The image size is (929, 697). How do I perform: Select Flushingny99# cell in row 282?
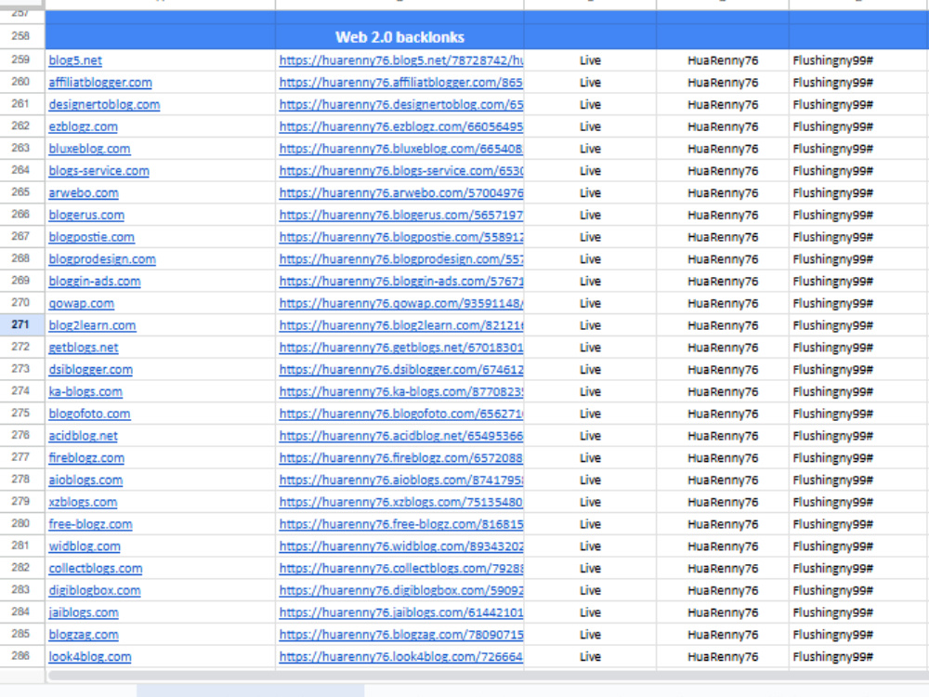[859, 568]
